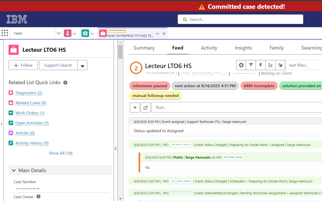Click the Case Owner info icon
Screen dimensions: 322x201
point(38,196)
